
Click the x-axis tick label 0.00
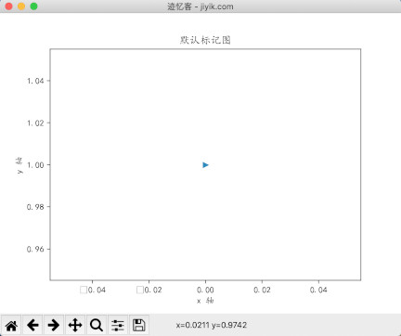[x=205, y=290]
